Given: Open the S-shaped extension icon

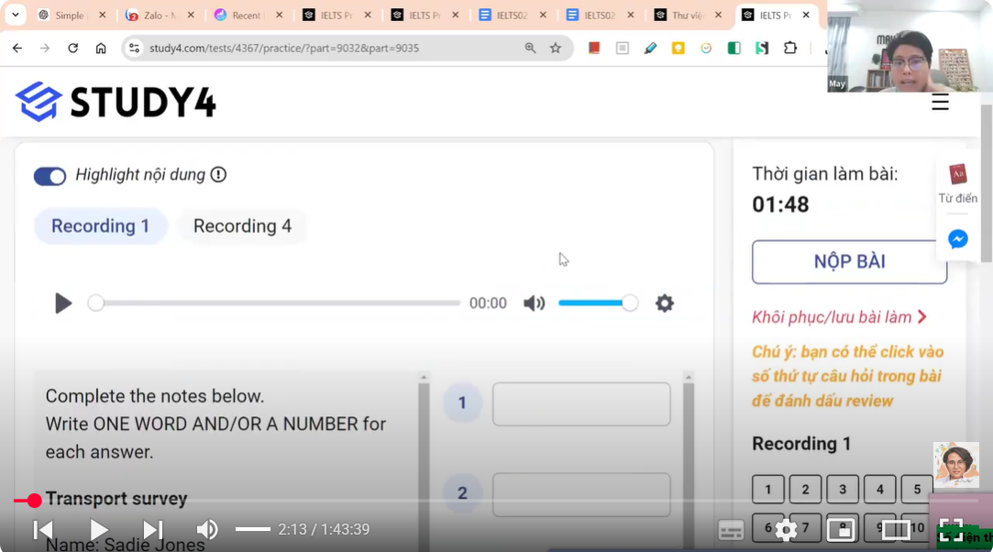Looking at the screenshot, I should pyautogui.click(x=762, y=48).
